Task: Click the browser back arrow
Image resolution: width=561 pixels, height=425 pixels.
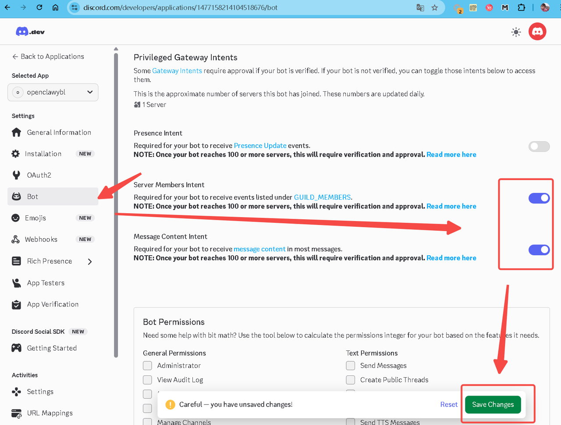Action: [7, 7]
